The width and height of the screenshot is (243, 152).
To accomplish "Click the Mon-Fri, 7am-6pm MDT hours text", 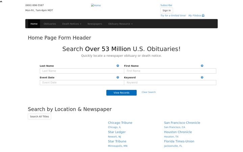I will point(39,10).
